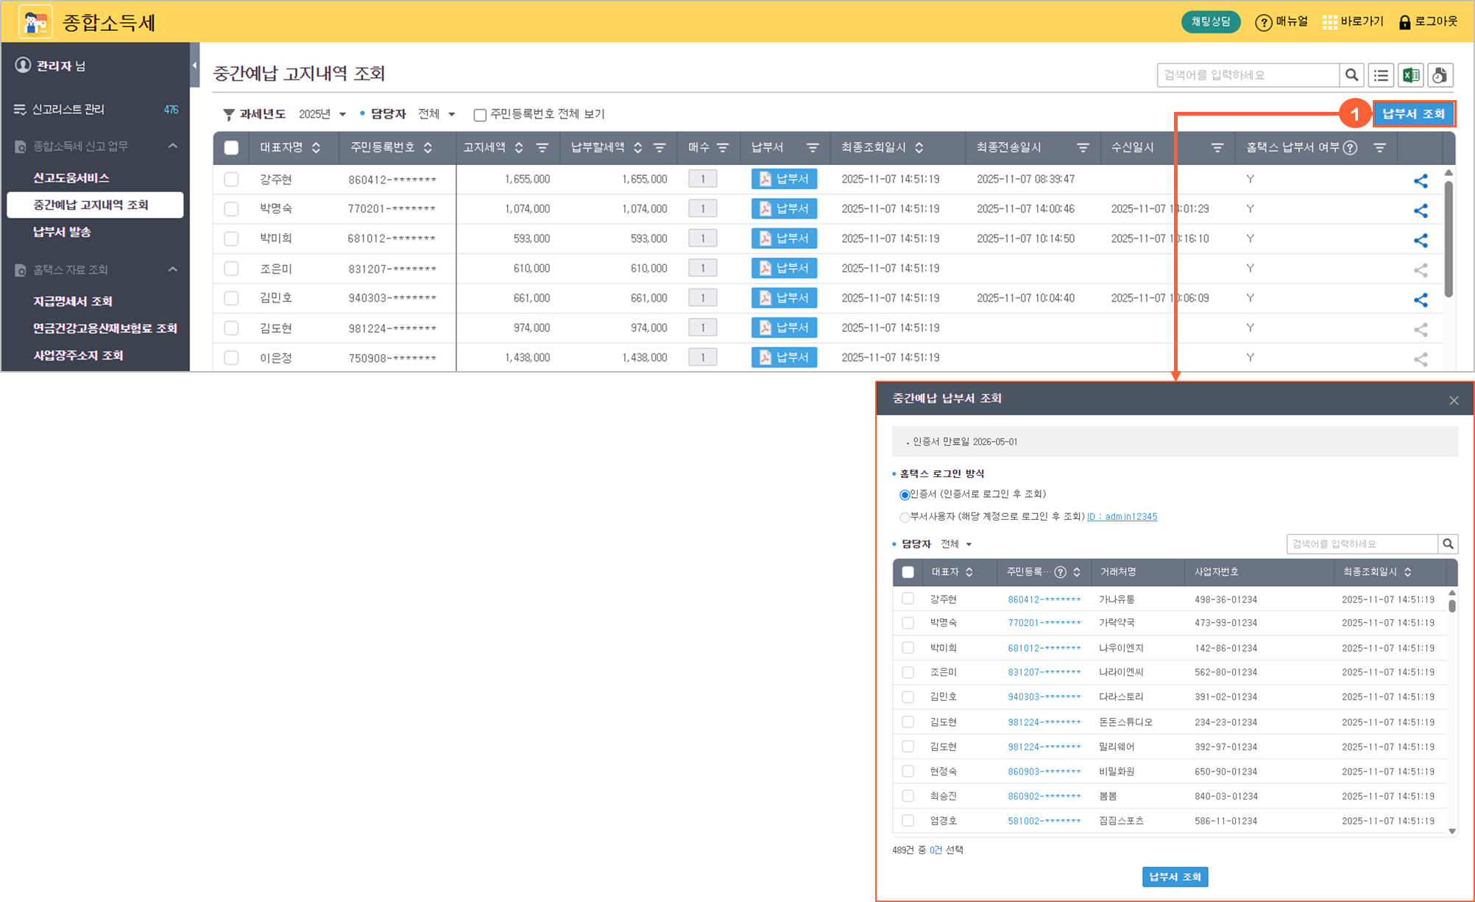
Task: Select 부서사용자 login radio option
Action: pyautogui.click(x=905, y=517)
